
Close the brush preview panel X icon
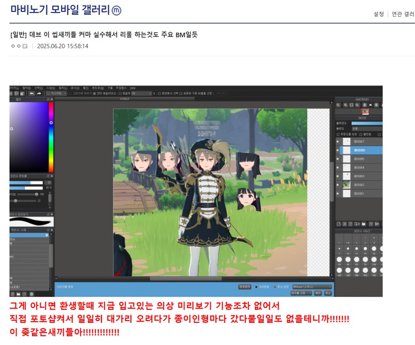(x=52, y=214)
